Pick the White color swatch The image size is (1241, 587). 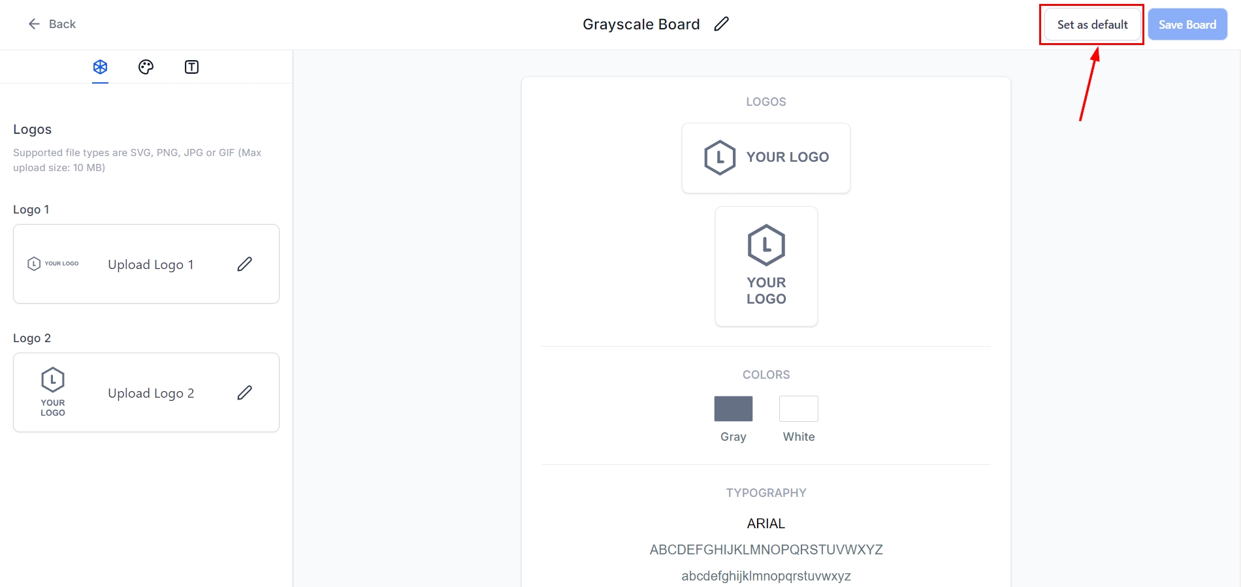(799, 409)
